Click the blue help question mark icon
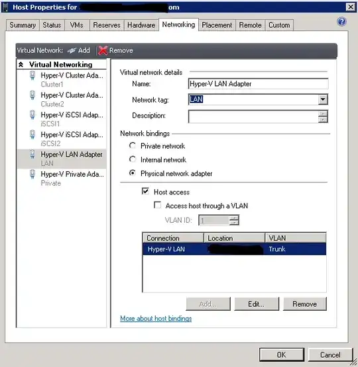The height and width of the screenshot is (367, 358). coord(341,22)
